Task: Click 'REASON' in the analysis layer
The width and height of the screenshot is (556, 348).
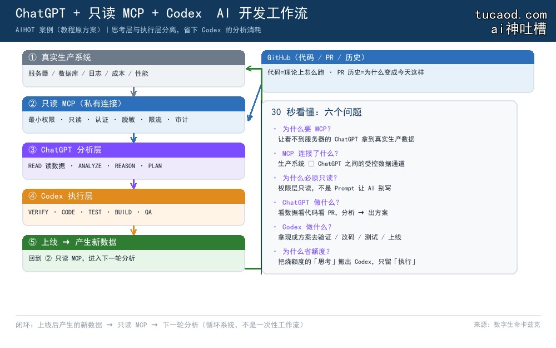Action: (x=125, y=166)
